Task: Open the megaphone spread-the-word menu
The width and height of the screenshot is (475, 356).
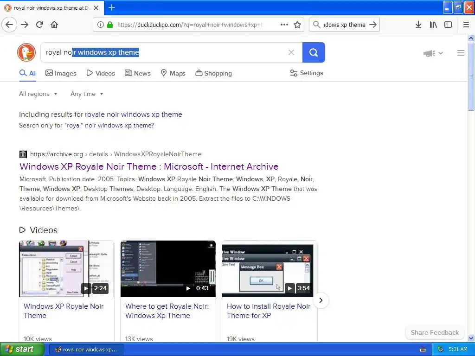Action: [433, 53]
